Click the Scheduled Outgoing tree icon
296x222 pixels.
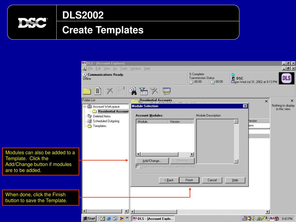coord(90,121)
